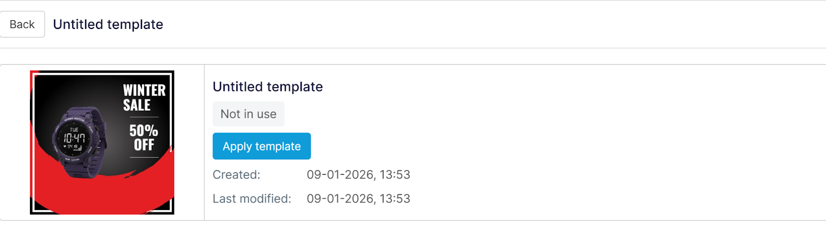
Task: Click the word OFF in the preview
Action: [x=144, y=145]
